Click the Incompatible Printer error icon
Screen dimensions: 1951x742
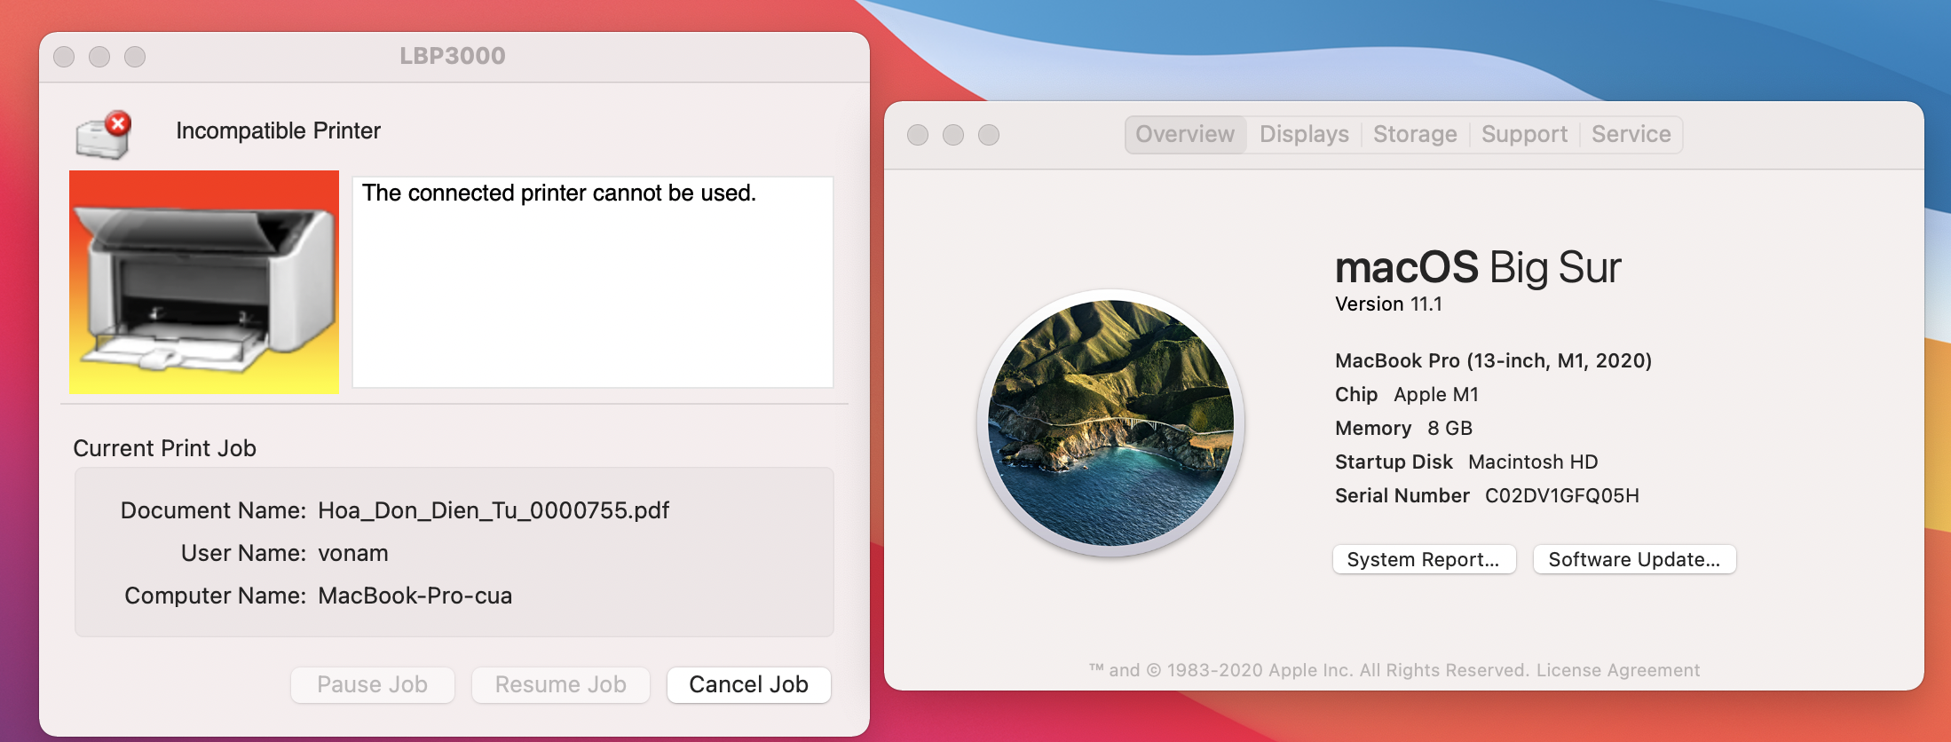104,134
